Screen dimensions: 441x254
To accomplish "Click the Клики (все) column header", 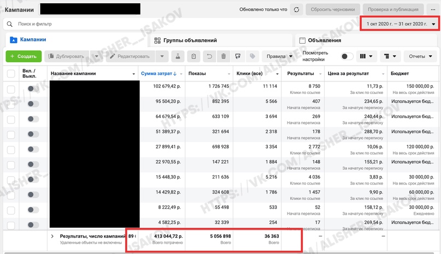I will coord(250,73).
